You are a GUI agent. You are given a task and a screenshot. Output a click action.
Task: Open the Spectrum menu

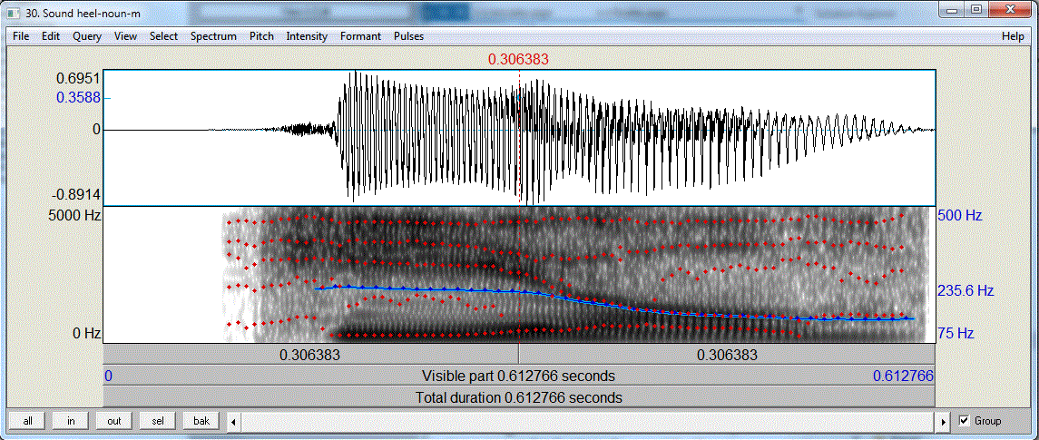(x=213, y=36)
